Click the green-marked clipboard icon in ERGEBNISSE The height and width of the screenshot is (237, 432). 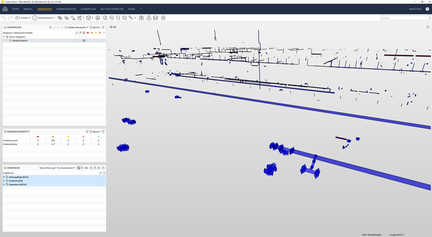pos(91,168)
